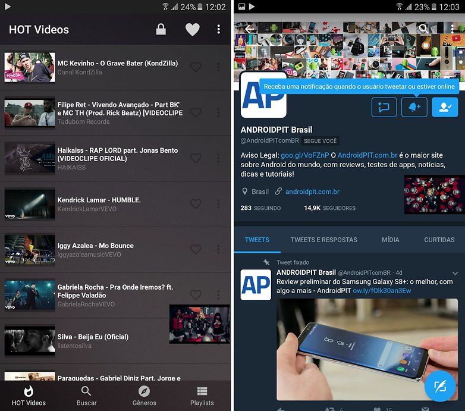Expand pinned tweet options chevron

pos(455,273)
